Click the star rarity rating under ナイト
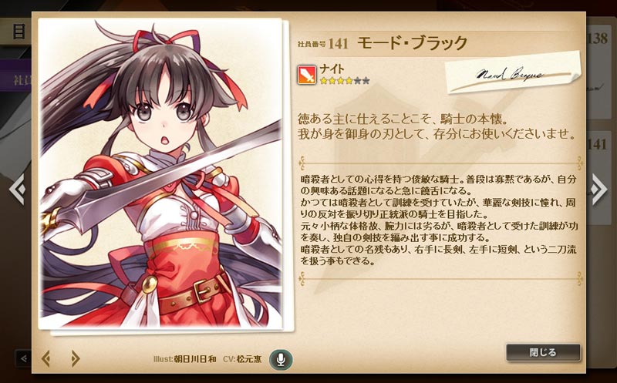Viewport: 617px width, 383px height. coord(345,81)
